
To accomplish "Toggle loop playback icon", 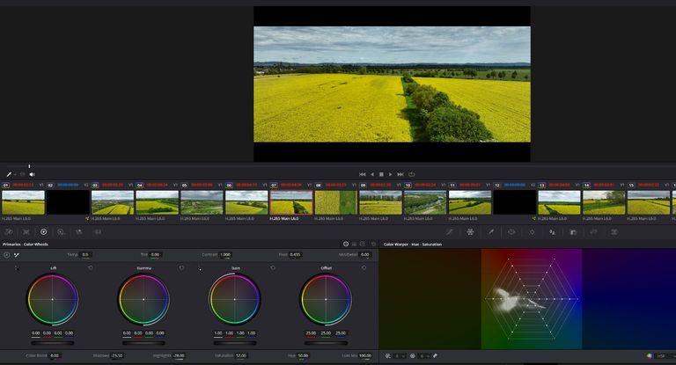I will [x=411, y=174].
